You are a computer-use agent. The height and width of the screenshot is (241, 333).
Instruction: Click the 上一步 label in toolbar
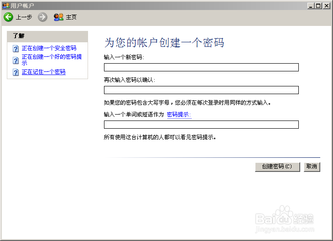(x=24, y=17)
